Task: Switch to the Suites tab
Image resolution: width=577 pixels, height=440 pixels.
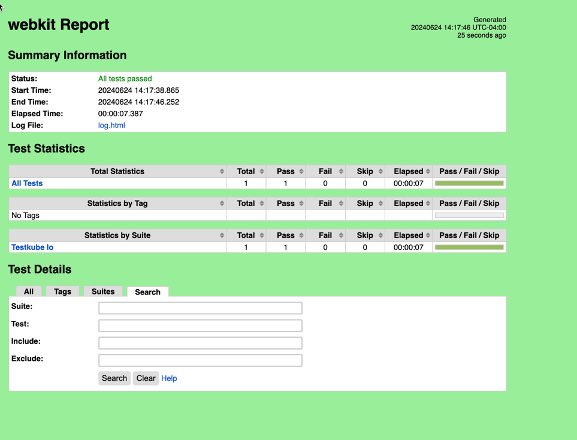Action: pos(102,292)
